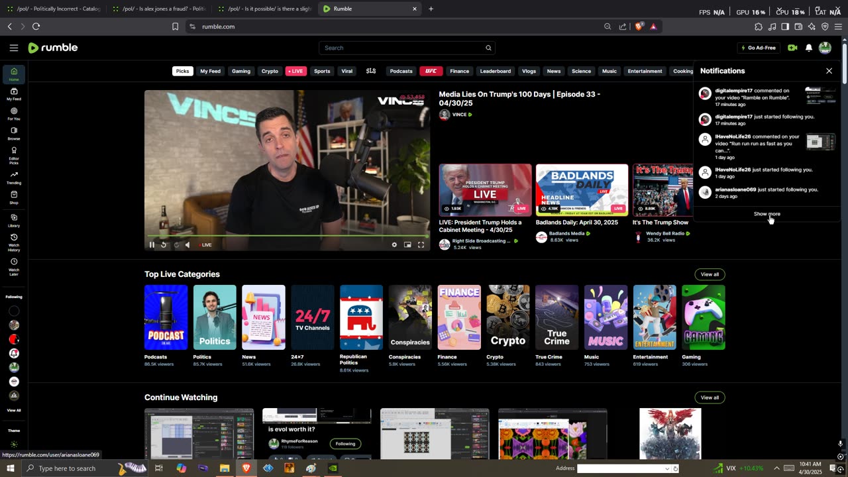Open the Gaming live category tile
Viewport: 848px width, 477px height.
pyautogui.click(x=704, y=317)
